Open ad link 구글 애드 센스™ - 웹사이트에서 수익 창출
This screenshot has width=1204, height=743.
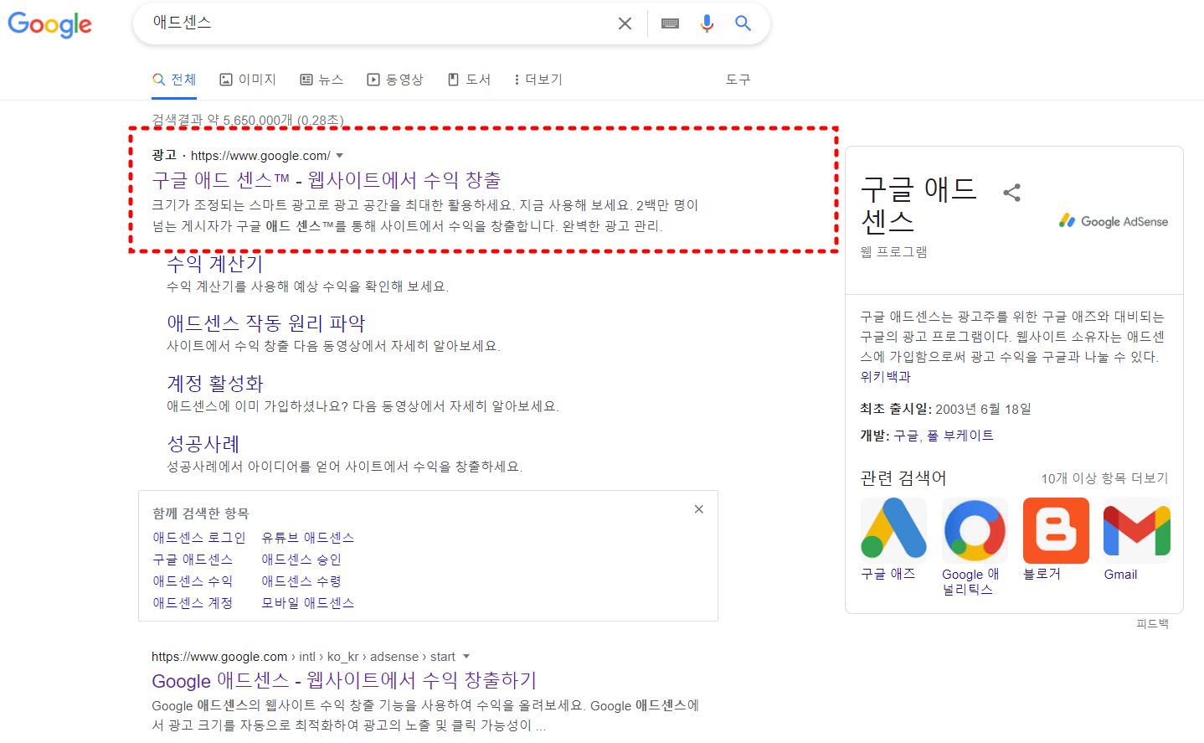327,180
